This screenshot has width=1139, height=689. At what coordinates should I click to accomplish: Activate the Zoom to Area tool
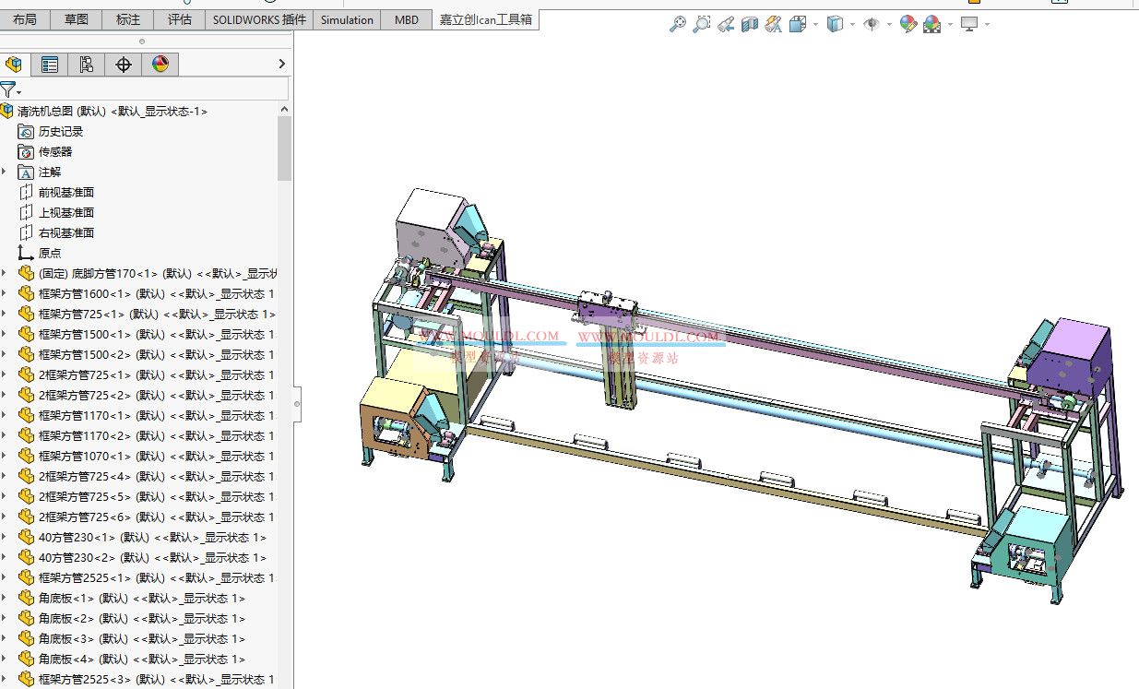pos(702,25)
